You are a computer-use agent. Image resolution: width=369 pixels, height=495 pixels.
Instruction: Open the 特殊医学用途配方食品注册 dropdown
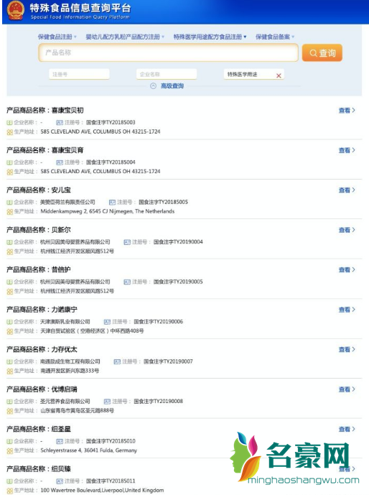(x=210, y=37)
